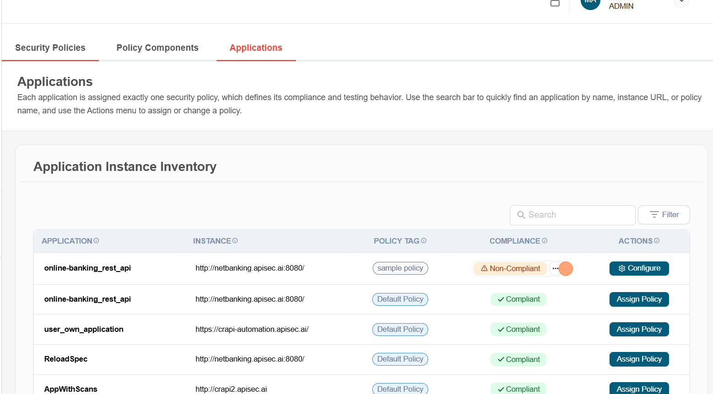Click the sample policy tag

(x=400, y=268)
